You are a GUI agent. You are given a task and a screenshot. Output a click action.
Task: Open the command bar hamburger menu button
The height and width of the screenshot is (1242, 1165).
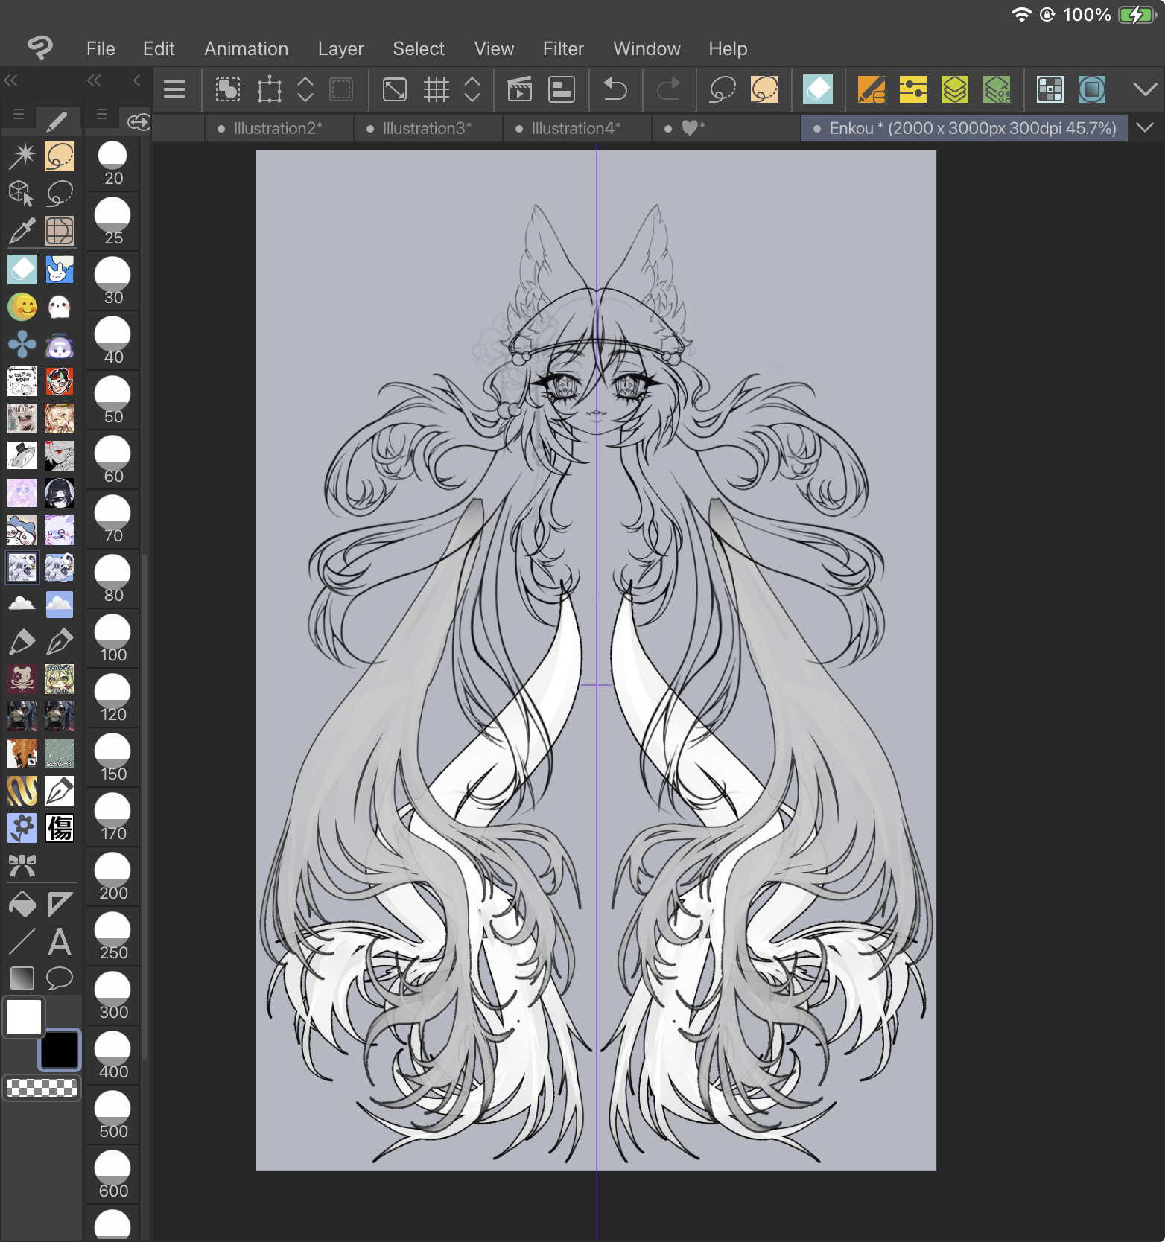[x=174, y=90]
